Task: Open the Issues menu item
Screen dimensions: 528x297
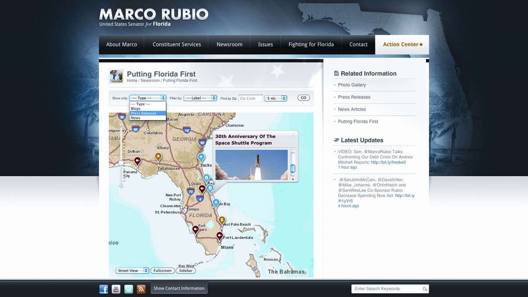Action: pos(265,44)
